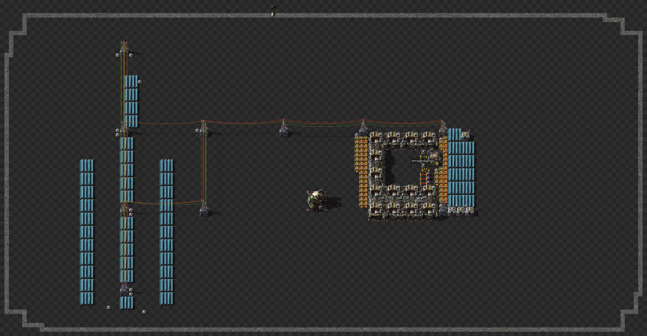Click the bottommost big pole on left wire line
Viewport: 647px width, 336px height.
[x=125, y=288]
